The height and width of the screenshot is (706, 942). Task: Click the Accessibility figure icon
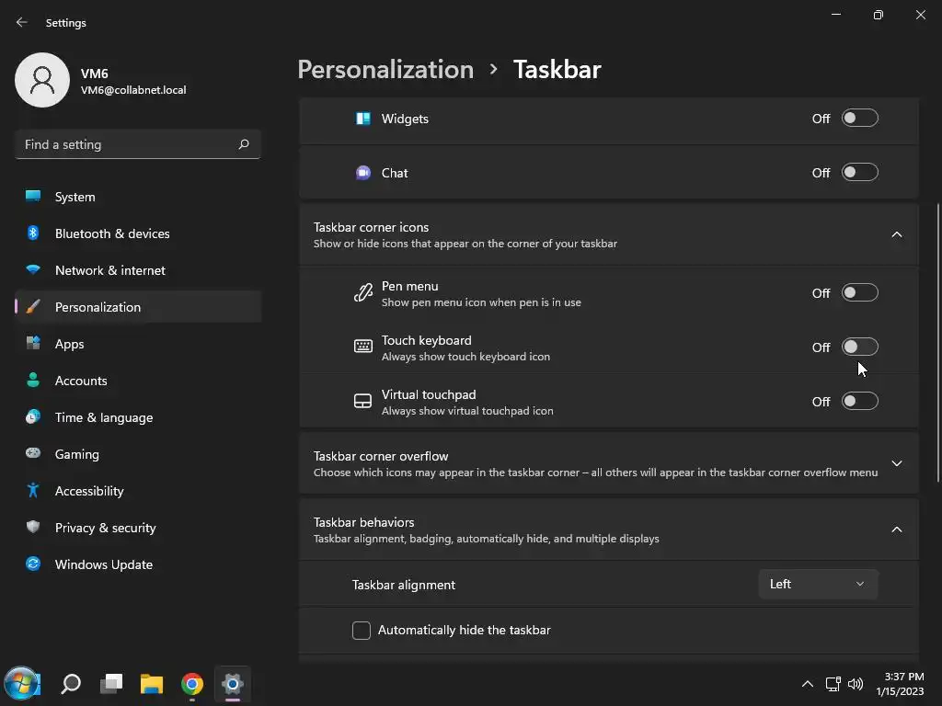(x=33, y=491)
